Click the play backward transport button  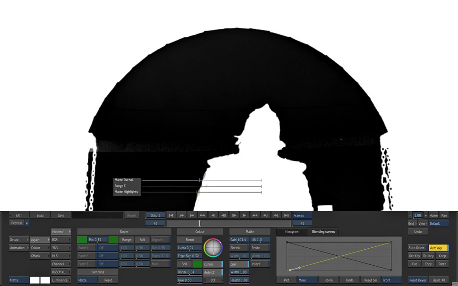click(213, 215)
